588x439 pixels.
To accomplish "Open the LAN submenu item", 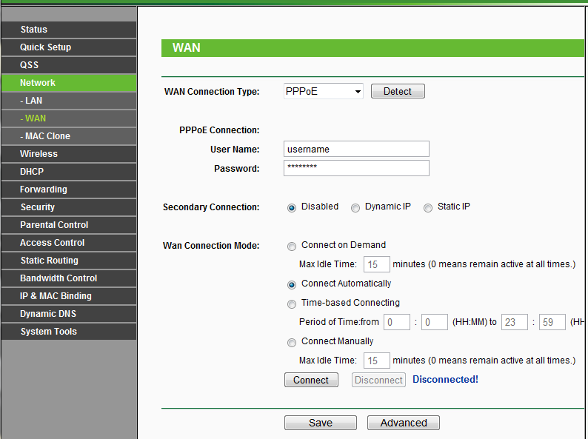I will [x=69, y=101].
